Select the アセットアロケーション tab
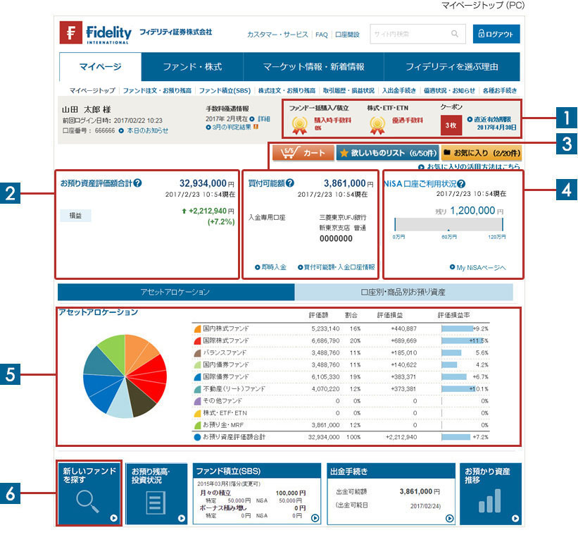This screenshot has height=535, width=578. (x=176, y=292)
